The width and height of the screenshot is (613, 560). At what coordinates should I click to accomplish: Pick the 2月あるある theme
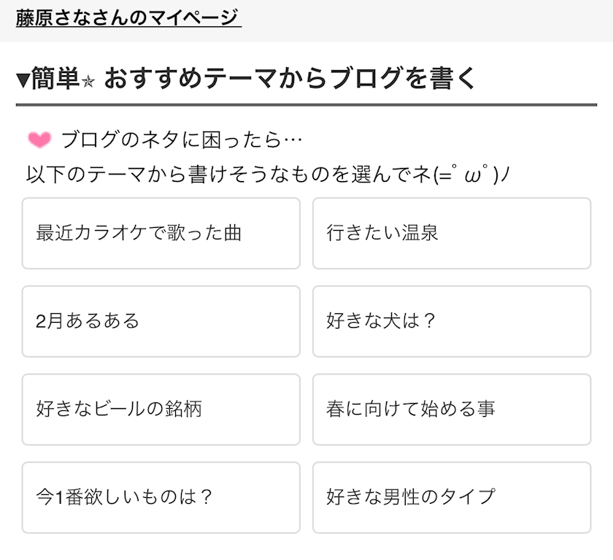pos(161,321)
